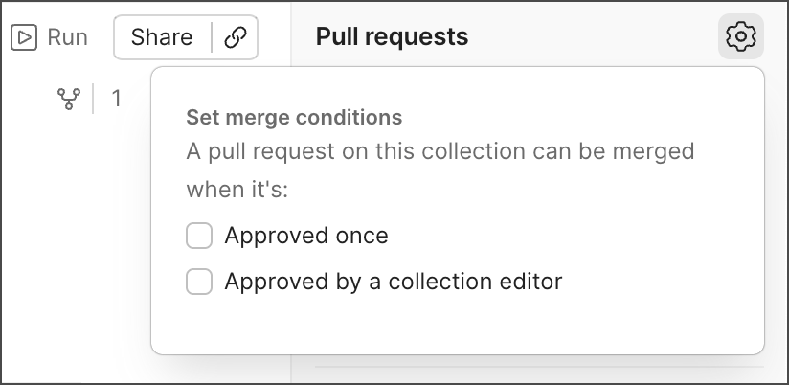789x385 pixels.
Task: View fork details using the branching icon
Action: coord(68,99)
